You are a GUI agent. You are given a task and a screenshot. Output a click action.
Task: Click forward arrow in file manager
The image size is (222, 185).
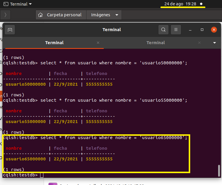coord(5,15)
